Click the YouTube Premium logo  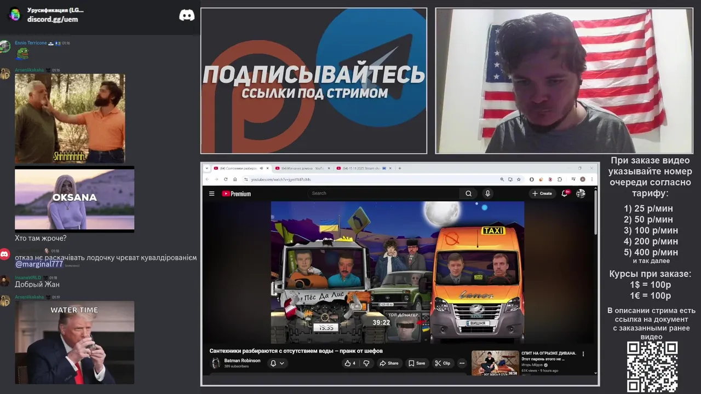coord(236,194)
